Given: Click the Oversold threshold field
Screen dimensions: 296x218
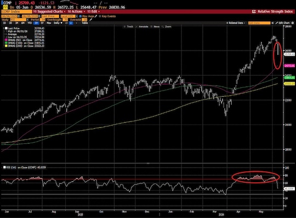Looking at the screenshot, I should [84, 20].
